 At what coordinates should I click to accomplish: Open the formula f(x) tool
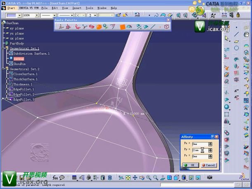55,178
